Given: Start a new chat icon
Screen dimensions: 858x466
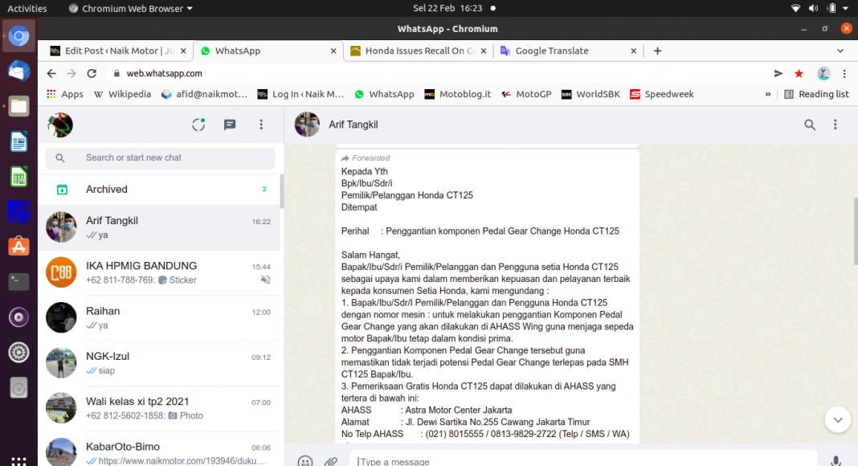Looking at the screenshot, I should (x=230, y=125).
